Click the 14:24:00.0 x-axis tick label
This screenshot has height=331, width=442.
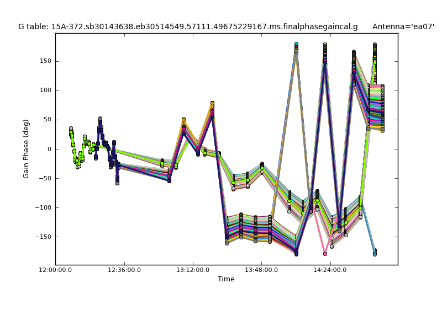click(330, 270)
